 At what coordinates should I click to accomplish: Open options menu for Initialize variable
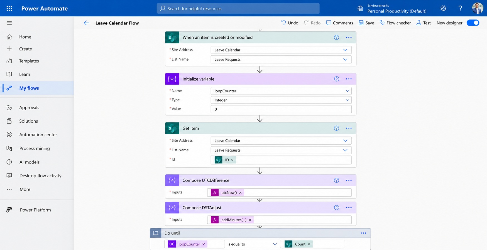[349, 79]
